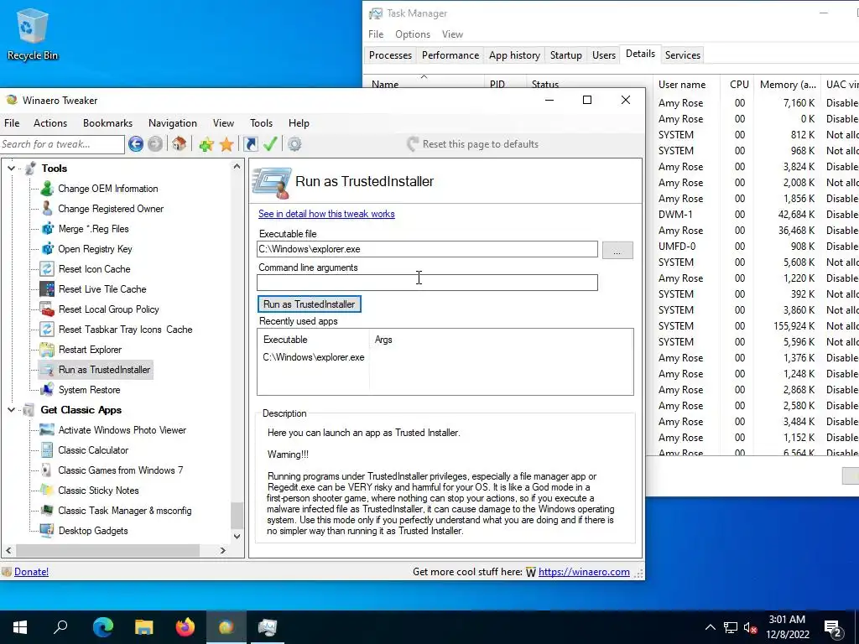859x644 pixels.
Task: Open settings with the gear toolbar icon
Action: pos(294,144)
